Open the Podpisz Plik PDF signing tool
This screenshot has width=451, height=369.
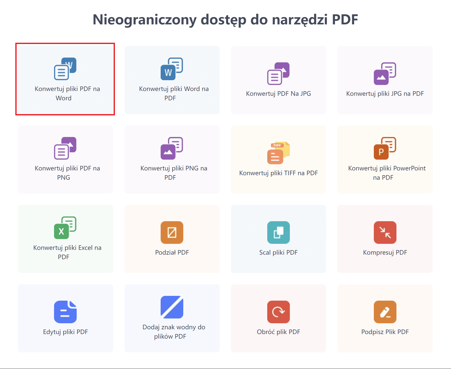pos(385,312)
